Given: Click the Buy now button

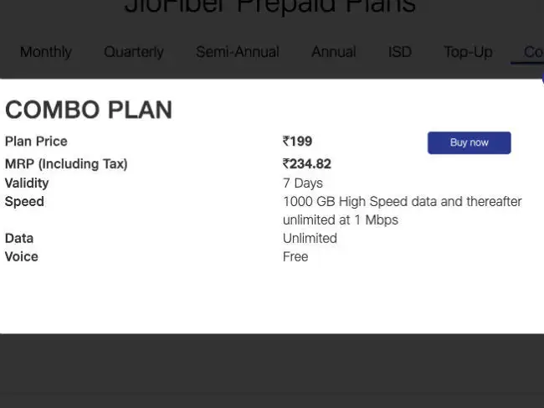Looking at the screenshot, I should pos(469,142).
